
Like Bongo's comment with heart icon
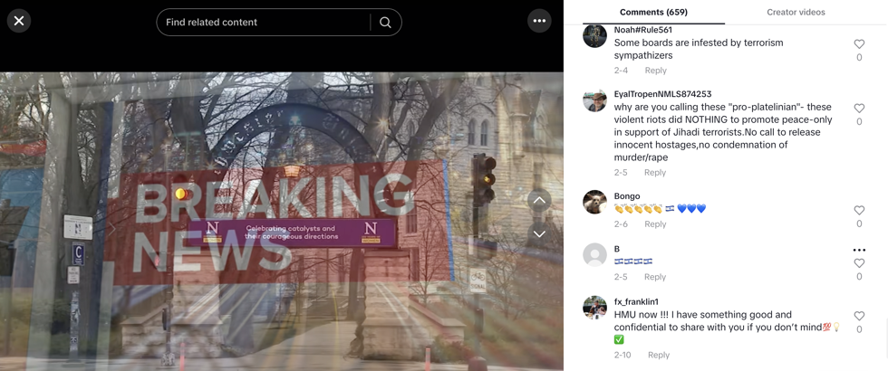click(x=859, y=210)
